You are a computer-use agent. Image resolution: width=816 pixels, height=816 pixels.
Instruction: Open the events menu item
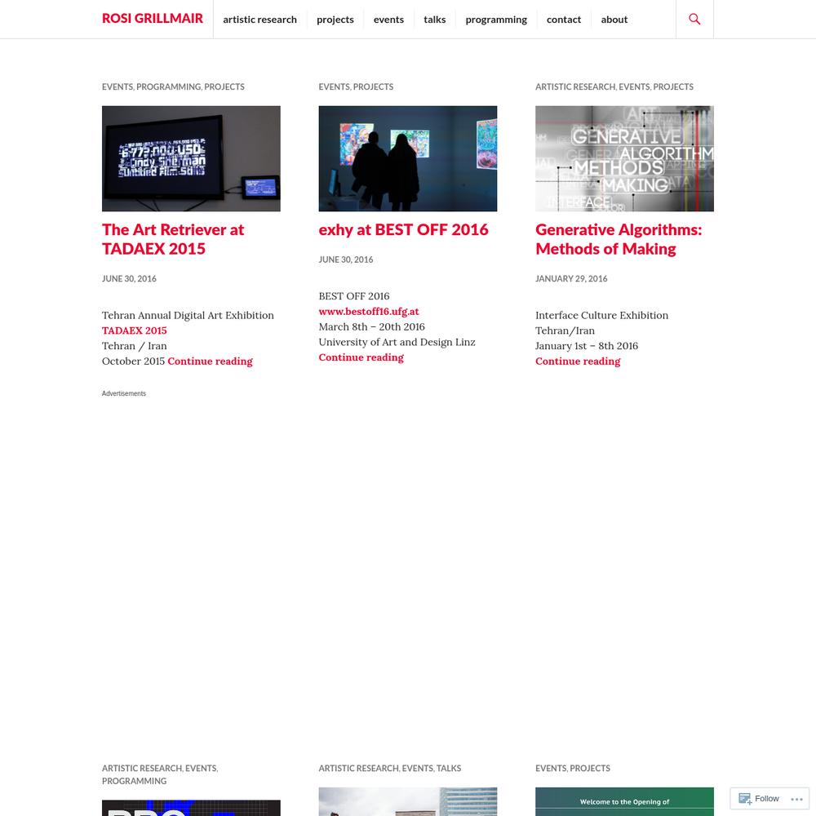388,20
